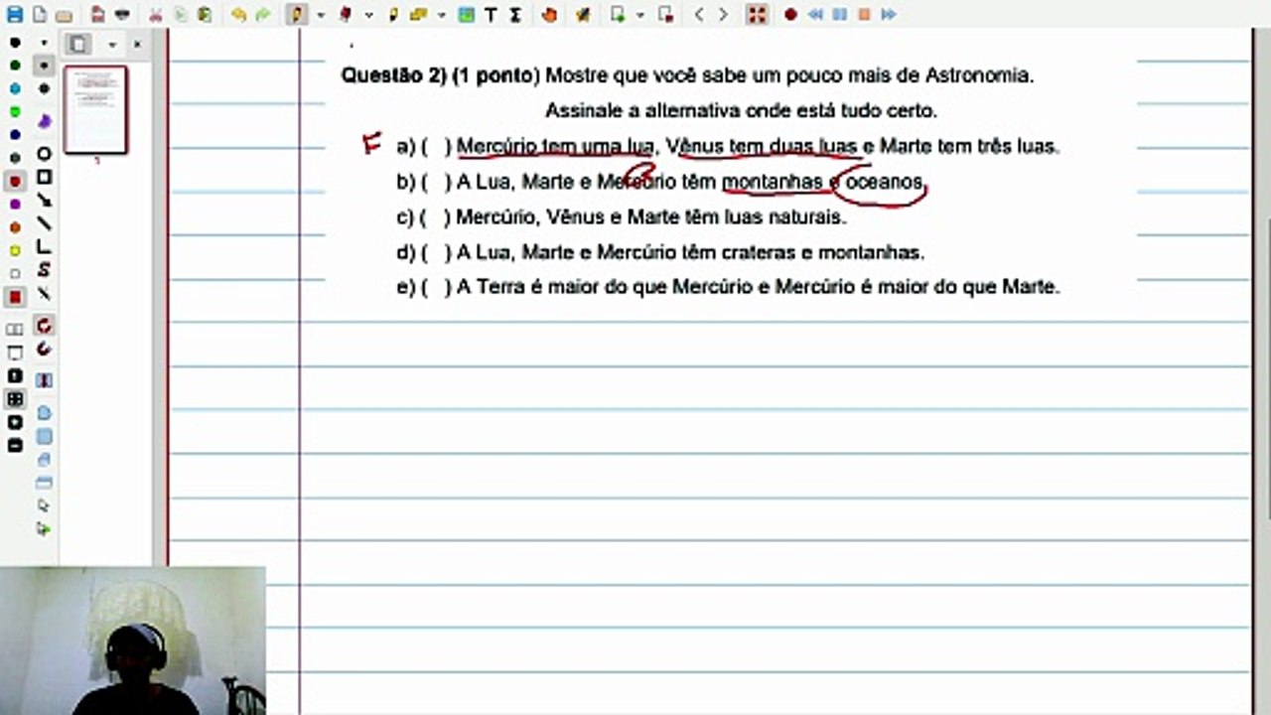Image resolution: width=1271 pixels, height=715 pixels.
Task: Rewind the audio playback
Action: pos(815,15)
